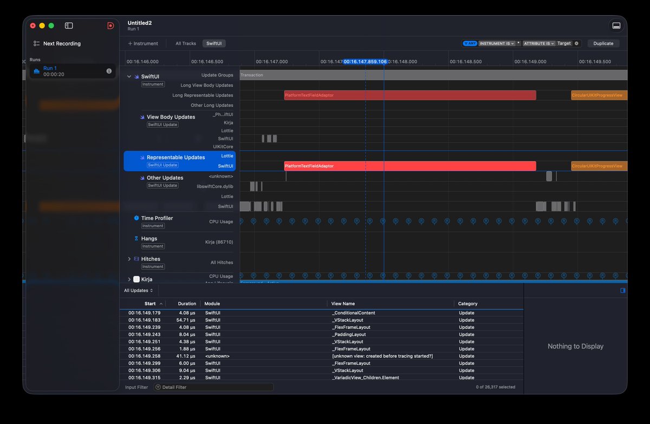Click the red record button icon
The image size is (650, 424).
[x=110, y=25]
